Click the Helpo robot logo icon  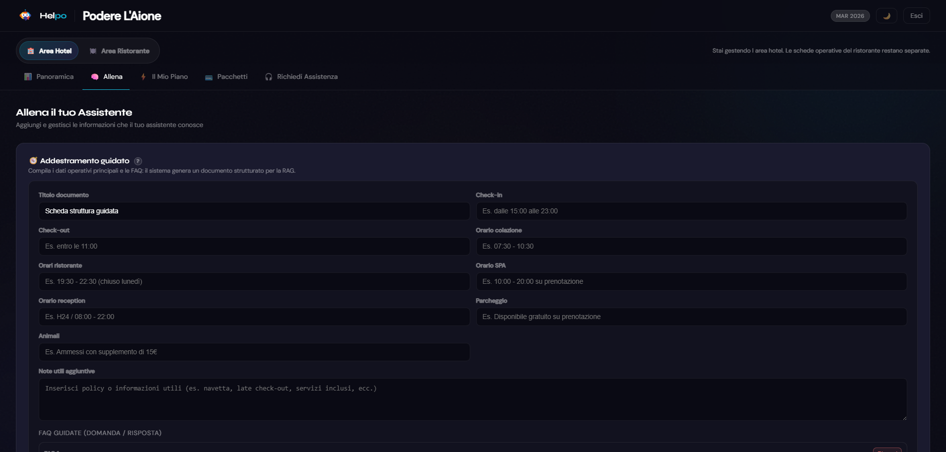pyautogui.click(x=25, y=15)
